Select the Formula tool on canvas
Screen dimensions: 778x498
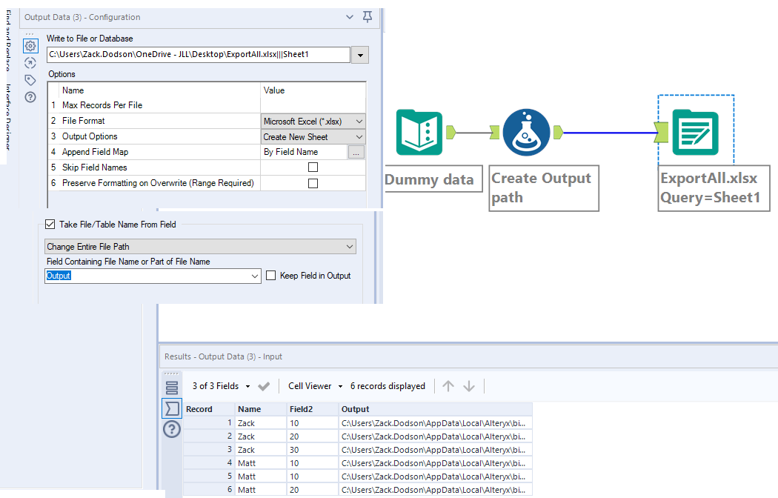525,133
